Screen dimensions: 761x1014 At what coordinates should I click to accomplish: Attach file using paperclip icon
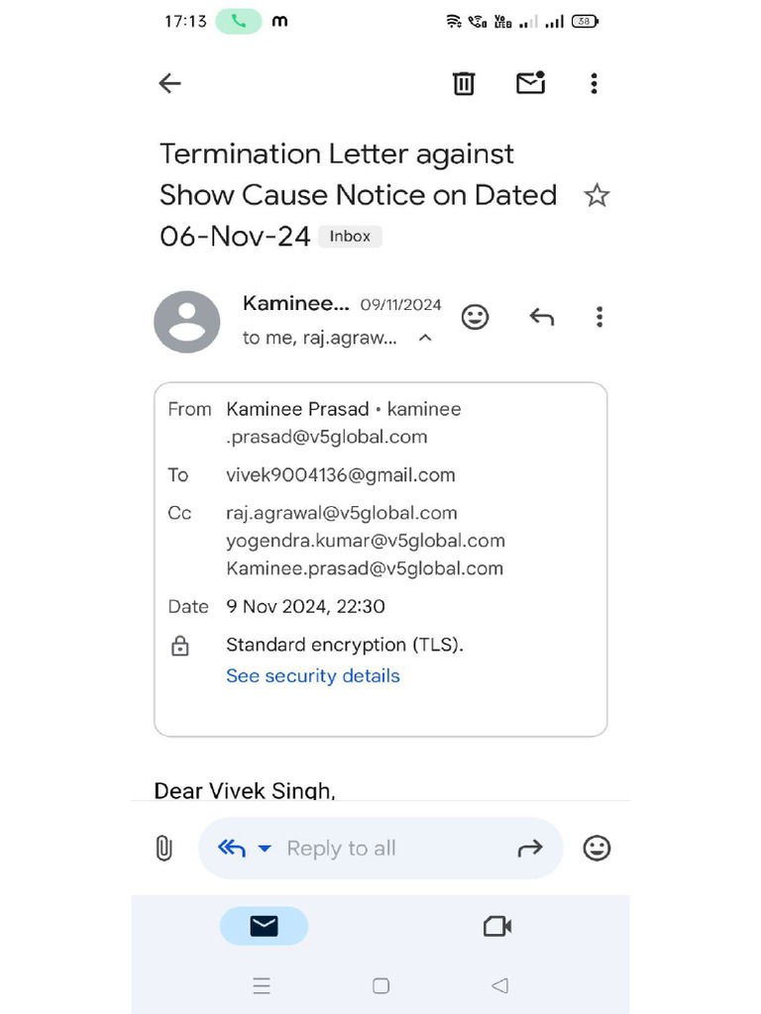pos(164,848)
